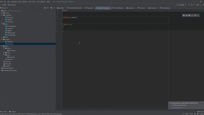Open the Code menu
This screenshot has height=115, width=204.
pos(19,2)
